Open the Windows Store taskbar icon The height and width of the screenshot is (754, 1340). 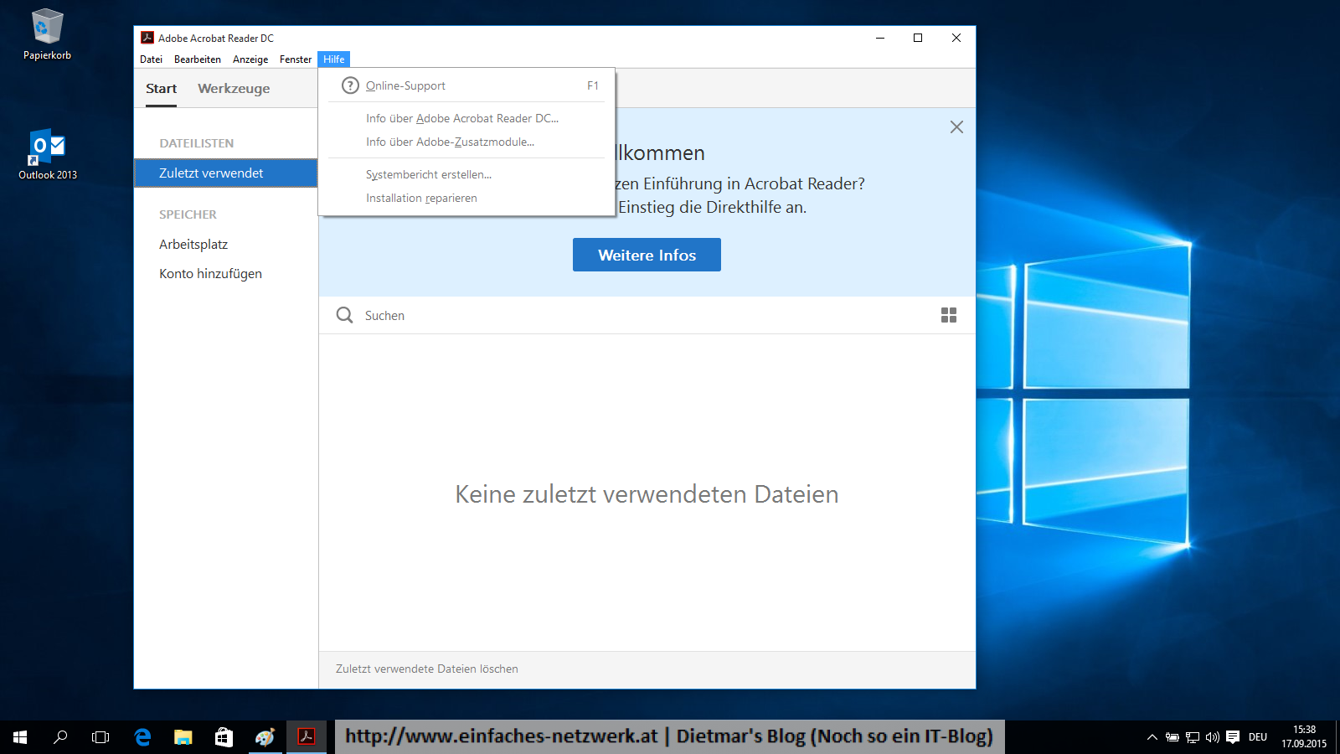pos(224,737)
